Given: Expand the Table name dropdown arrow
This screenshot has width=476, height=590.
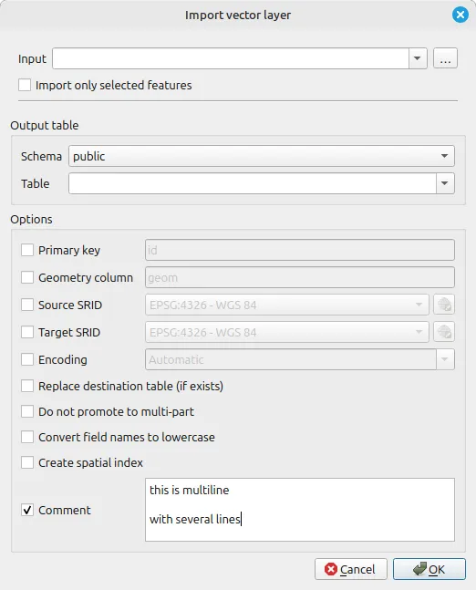Looking at the screenshot, I should 445,183.
